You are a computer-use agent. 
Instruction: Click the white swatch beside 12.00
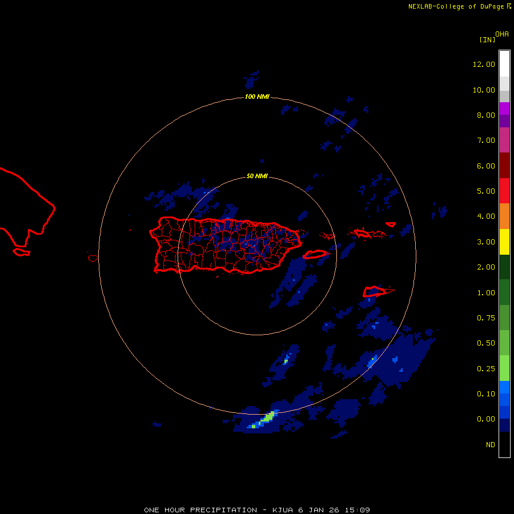pos(504,64)
